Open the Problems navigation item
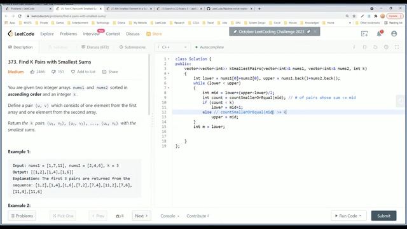Viewport: 407px width, 229px height. pos(68,34)
